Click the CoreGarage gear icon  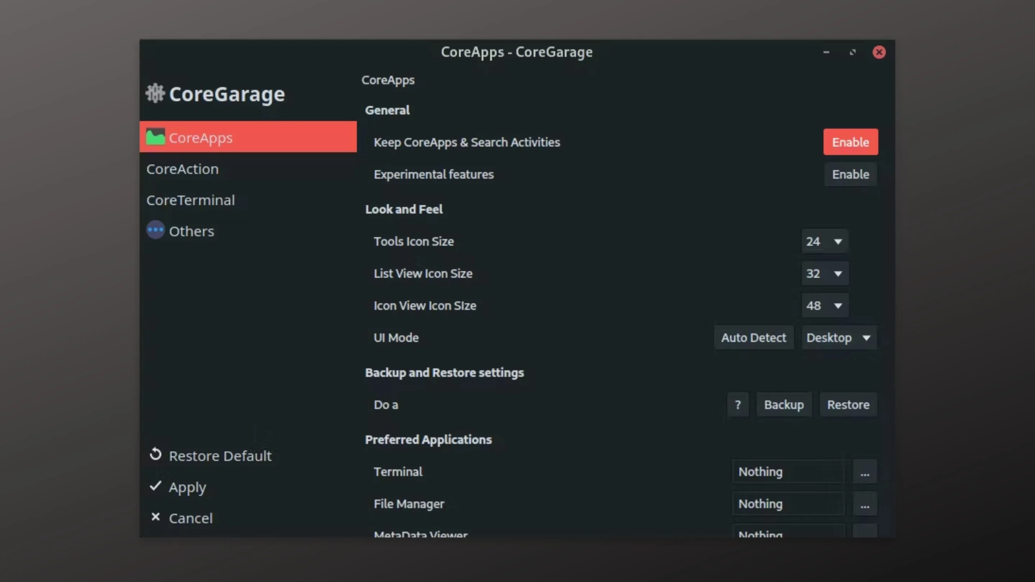[x=155, y=93]
